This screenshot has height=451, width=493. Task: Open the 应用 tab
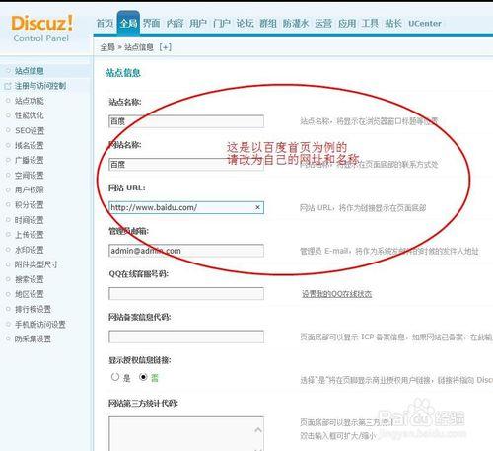click(x=347, y=23)
